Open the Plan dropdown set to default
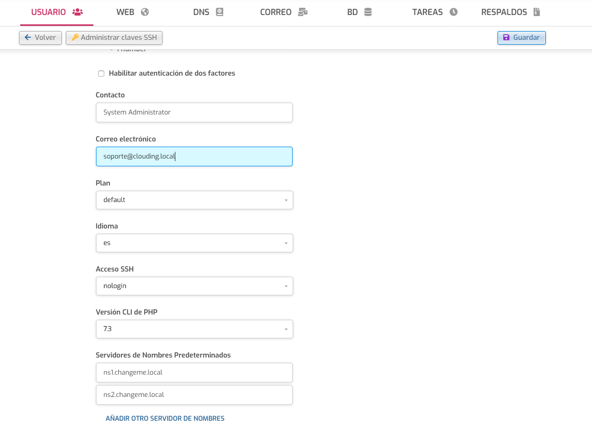 click(195, 200)
